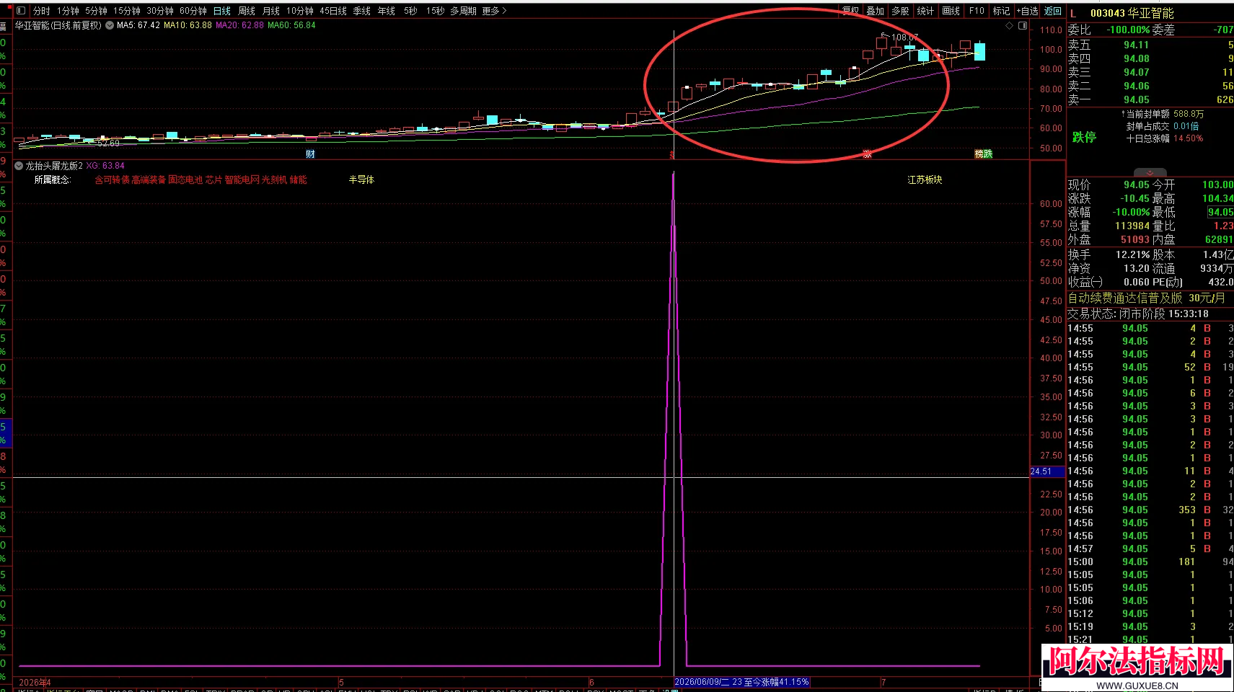Click the 财 marker on the timeline

pos(310,154)
